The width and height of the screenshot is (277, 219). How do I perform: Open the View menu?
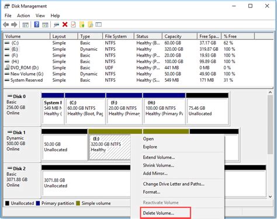[40, 16]
